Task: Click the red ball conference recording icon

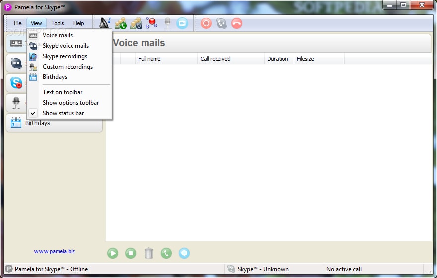Action: click(x=151, y=23)
